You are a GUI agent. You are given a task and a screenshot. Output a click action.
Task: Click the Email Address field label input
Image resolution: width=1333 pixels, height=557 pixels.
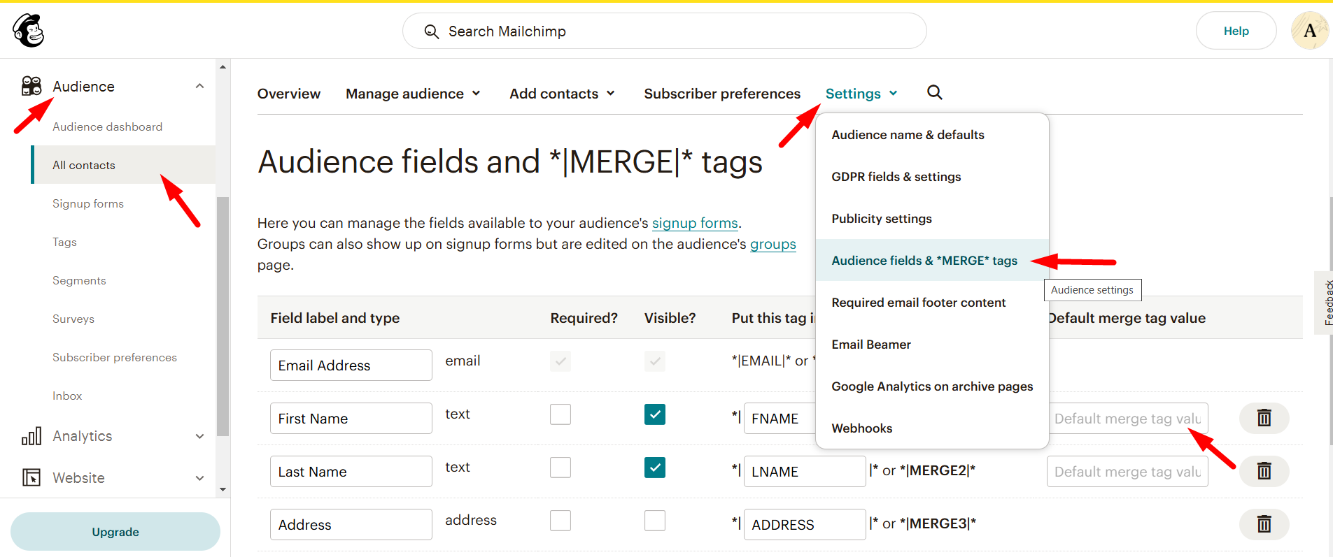(x=351, y=365)
